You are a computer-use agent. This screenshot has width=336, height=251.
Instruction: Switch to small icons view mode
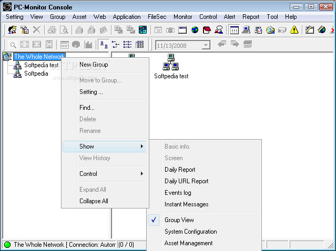tap(116, 45)
